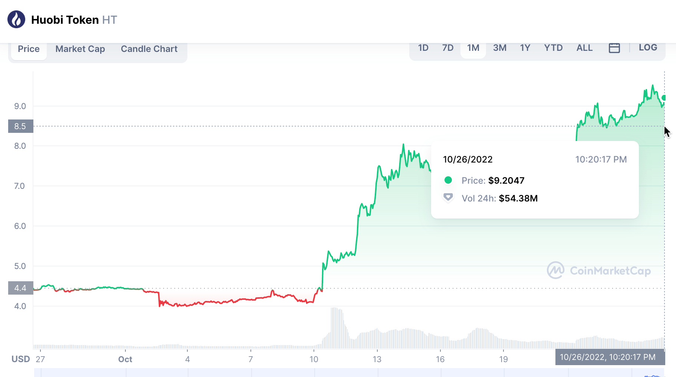Click the Huobi Token flame logo
Image resolution: width=676 pixels, height=377 pixels.
(x=16, y=20)
